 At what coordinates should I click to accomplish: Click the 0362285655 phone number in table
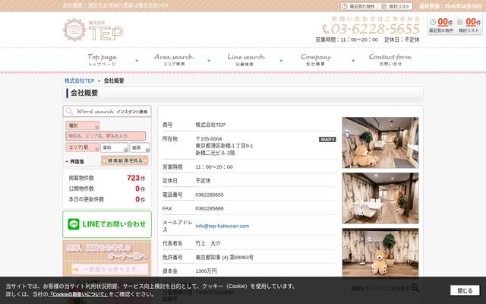210,195
